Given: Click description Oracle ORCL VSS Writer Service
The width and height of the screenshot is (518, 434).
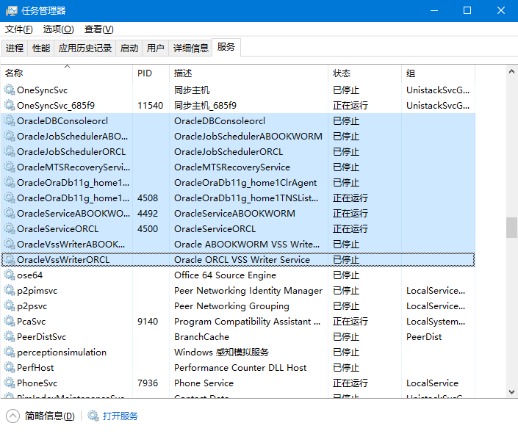Looking at the screenshot, I should [242, 260].
